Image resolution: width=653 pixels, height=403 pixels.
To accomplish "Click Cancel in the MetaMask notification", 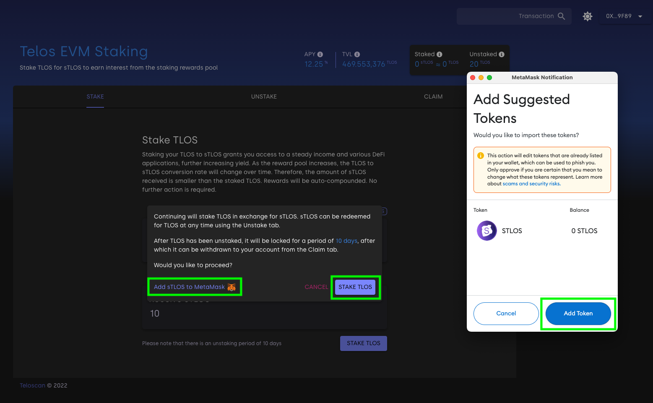I will (x=506, y=314).
